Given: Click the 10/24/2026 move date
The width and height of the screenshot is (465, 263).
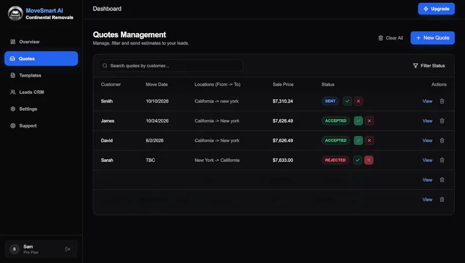Looking at the screenshot, I should tap(157, 121).
